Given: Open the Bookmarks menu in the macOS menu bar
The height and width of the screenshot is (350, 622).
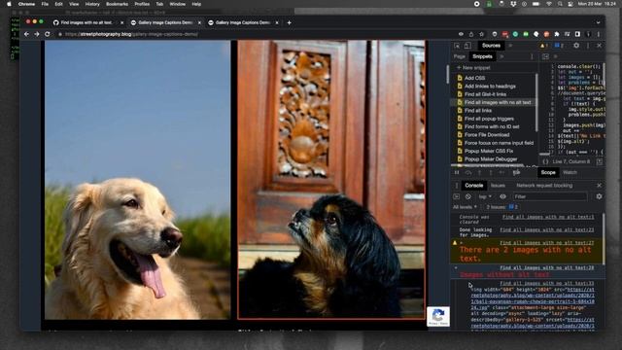Looking at the screenshot, I should pos(117,4).
